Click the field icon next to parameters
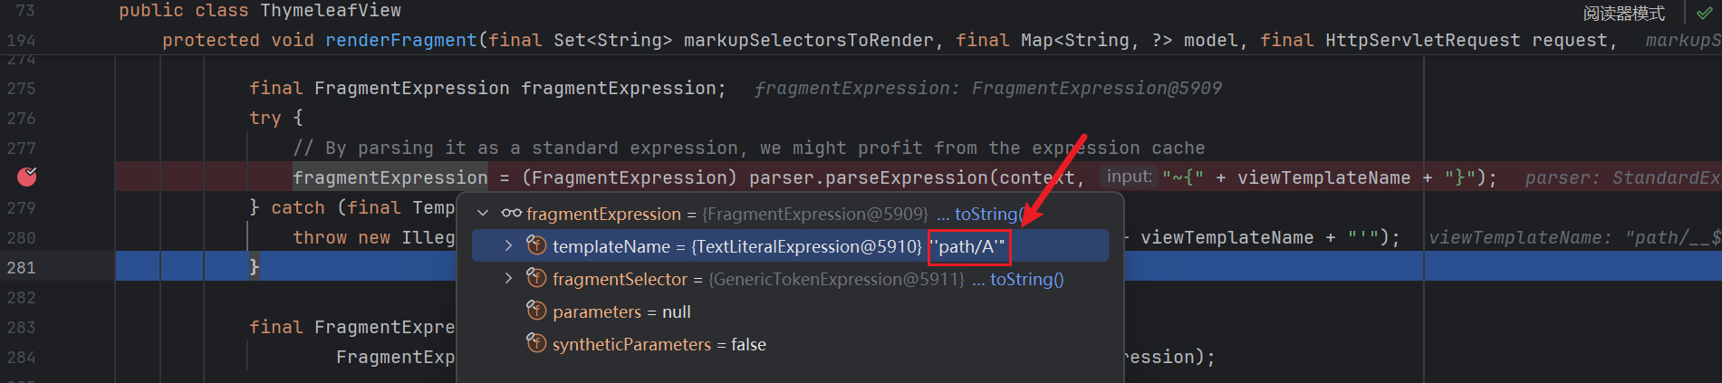 (x=536, y=311)
